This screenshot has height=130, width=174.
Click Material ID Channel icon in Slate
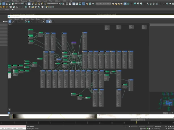[38, 22]
